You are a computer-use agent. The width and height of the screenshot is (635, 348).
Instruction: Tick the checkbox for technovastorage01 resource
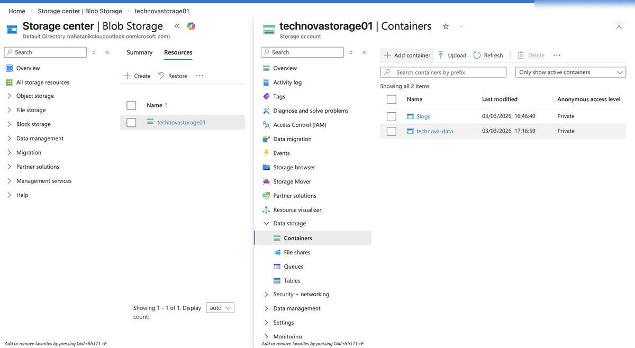pyautogui.click(x=131, y=123)
